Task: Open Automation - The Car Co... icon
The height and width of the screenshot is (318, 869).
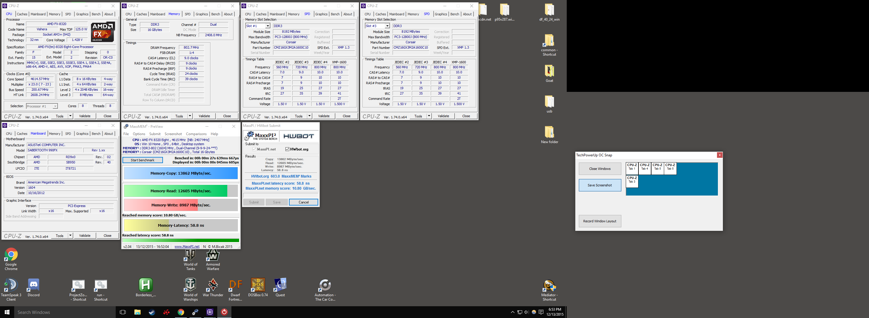Action: [325, 289]
